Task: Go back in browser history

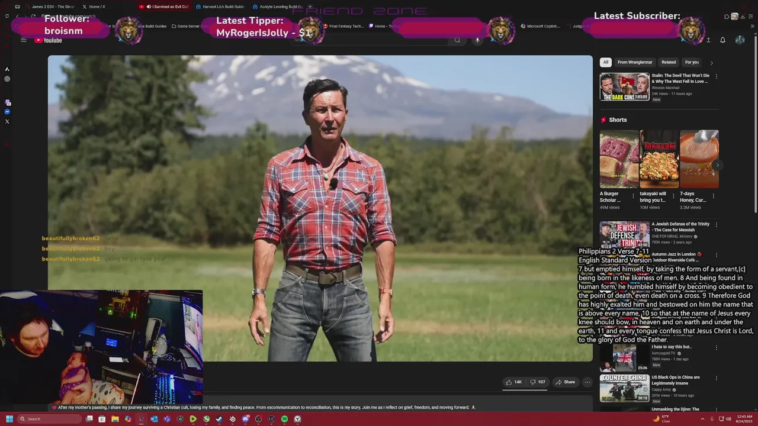Action: [x=17, y=17]
